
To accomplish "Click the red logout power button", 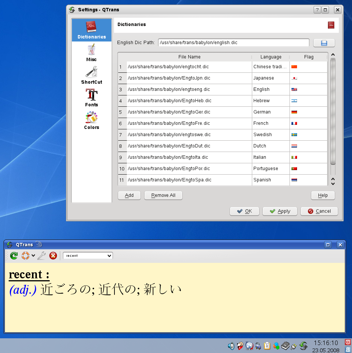I will (x=348, y=342).
